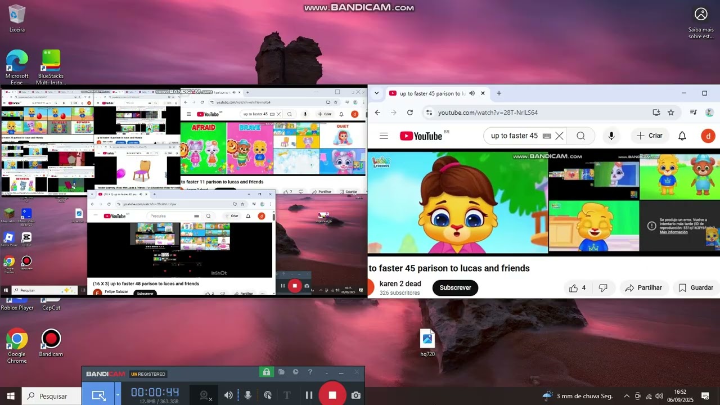Viewport: 720px width, 405px height.
Task: Open the Windows Start menu
Action: [x=11, y=396]
